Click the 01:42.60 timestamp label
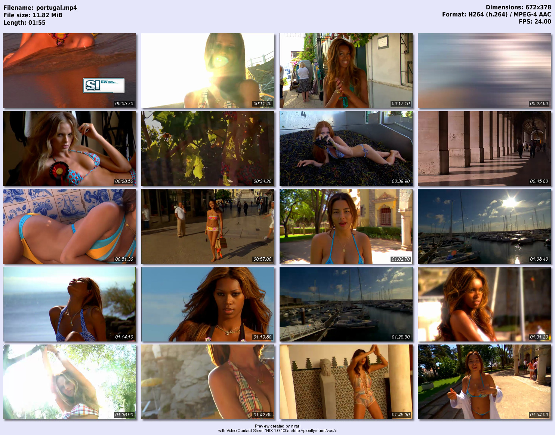Screen dimensions: 555x435 pos(262,415)
